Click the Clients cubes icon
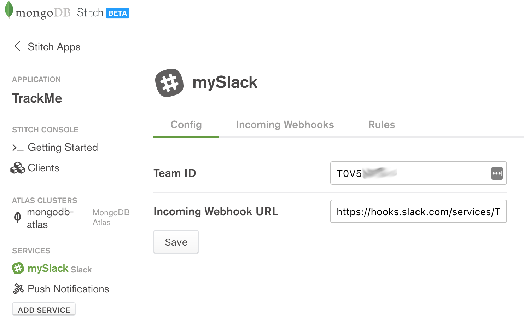Viewport: 524px width, 327px height. pyautogui.click(x=17, y=168)
